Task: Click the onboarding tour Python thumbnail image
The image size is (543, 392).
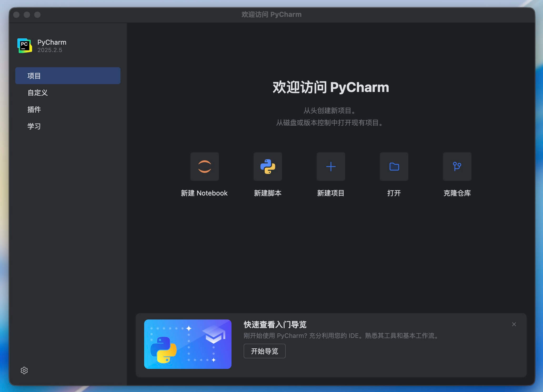Action: pos(188,344)
